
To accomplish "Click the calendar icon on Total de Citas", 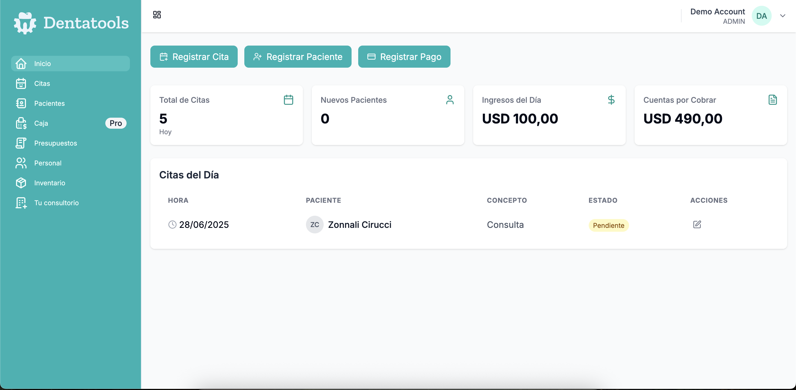I will (288, 100).
